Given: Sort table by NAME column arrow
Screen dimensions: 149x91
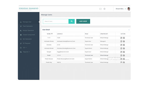Looking at the screenshot, I should coord(52,34).
